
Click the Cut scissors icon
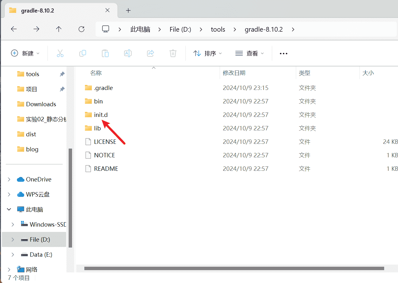[60, 53]
